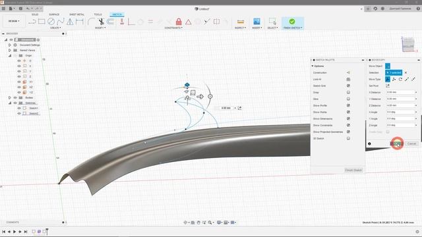Click the Construction icon in palette
The width and height of the screenshot is (422, 237).
tap(348, 72)
